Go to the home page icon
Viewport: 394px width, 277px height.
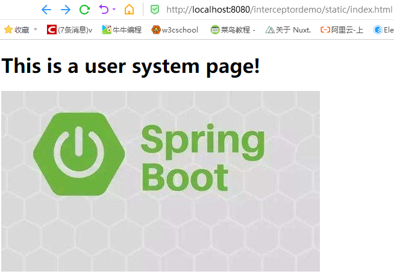coord(129,10)
